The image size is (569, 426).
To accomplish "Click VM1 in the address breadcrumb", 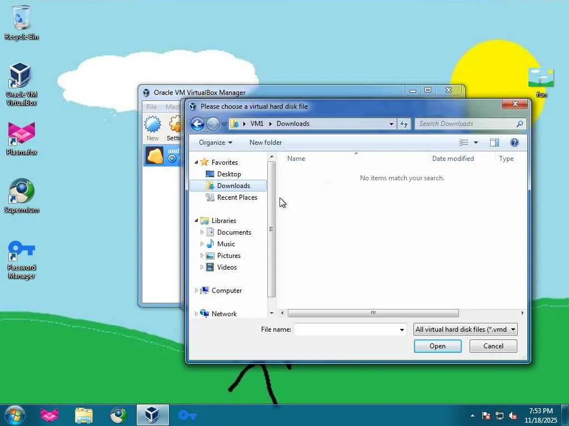I will [x=257, y=124].
